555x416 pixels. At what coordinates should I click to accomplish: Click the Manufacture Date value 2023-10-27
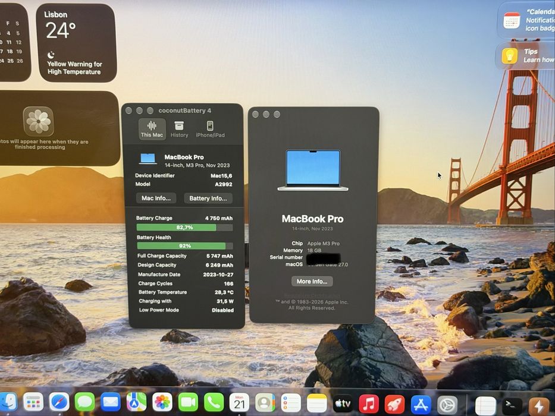point(218,275)
